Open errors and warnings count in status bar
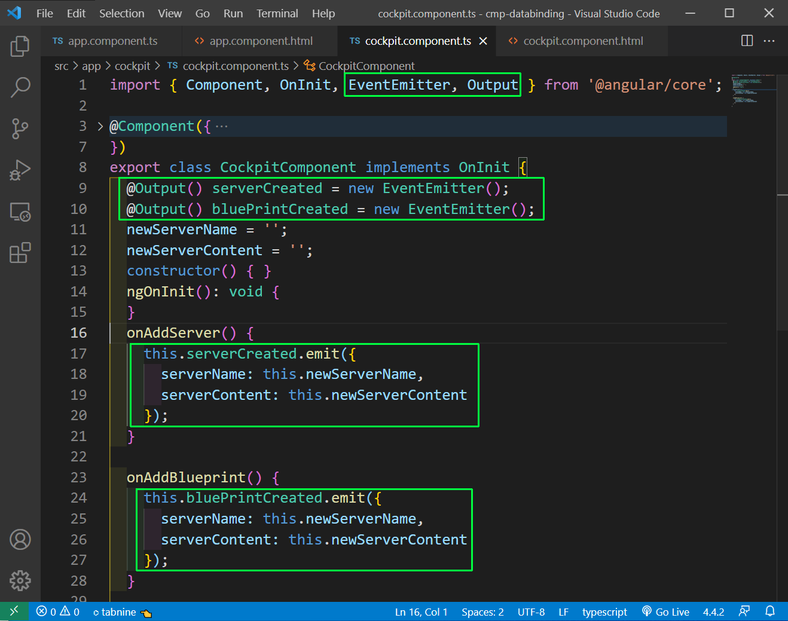 point(58,611)
